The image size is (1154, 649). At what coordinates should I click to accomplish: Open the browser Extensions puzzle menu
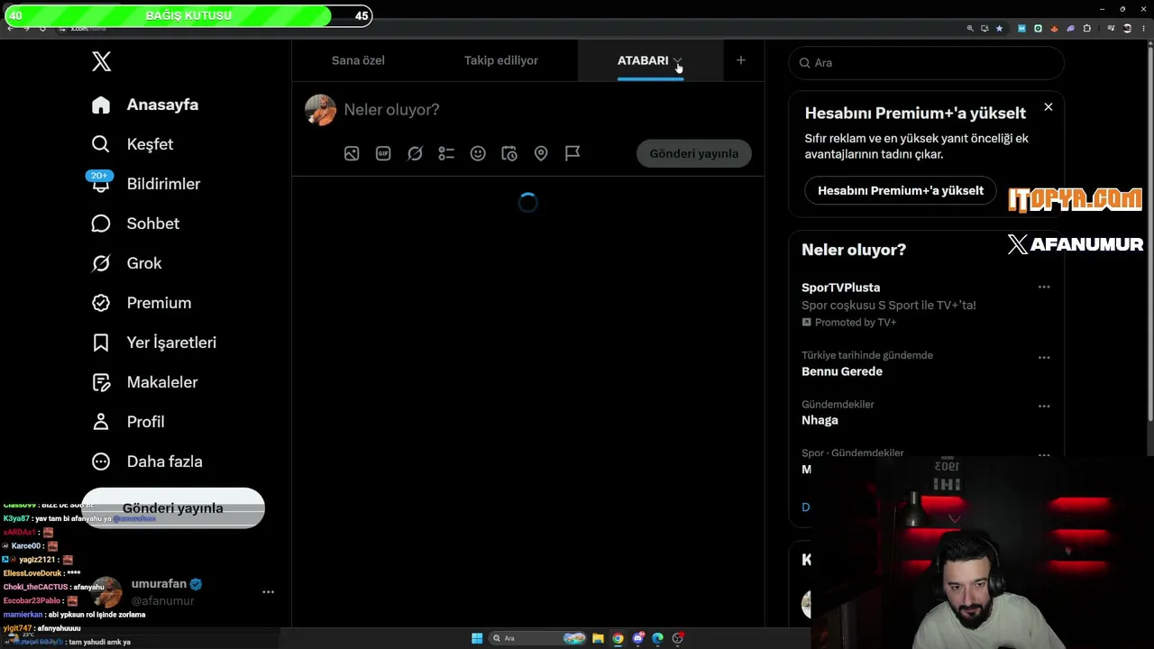tap(1087, 28)
